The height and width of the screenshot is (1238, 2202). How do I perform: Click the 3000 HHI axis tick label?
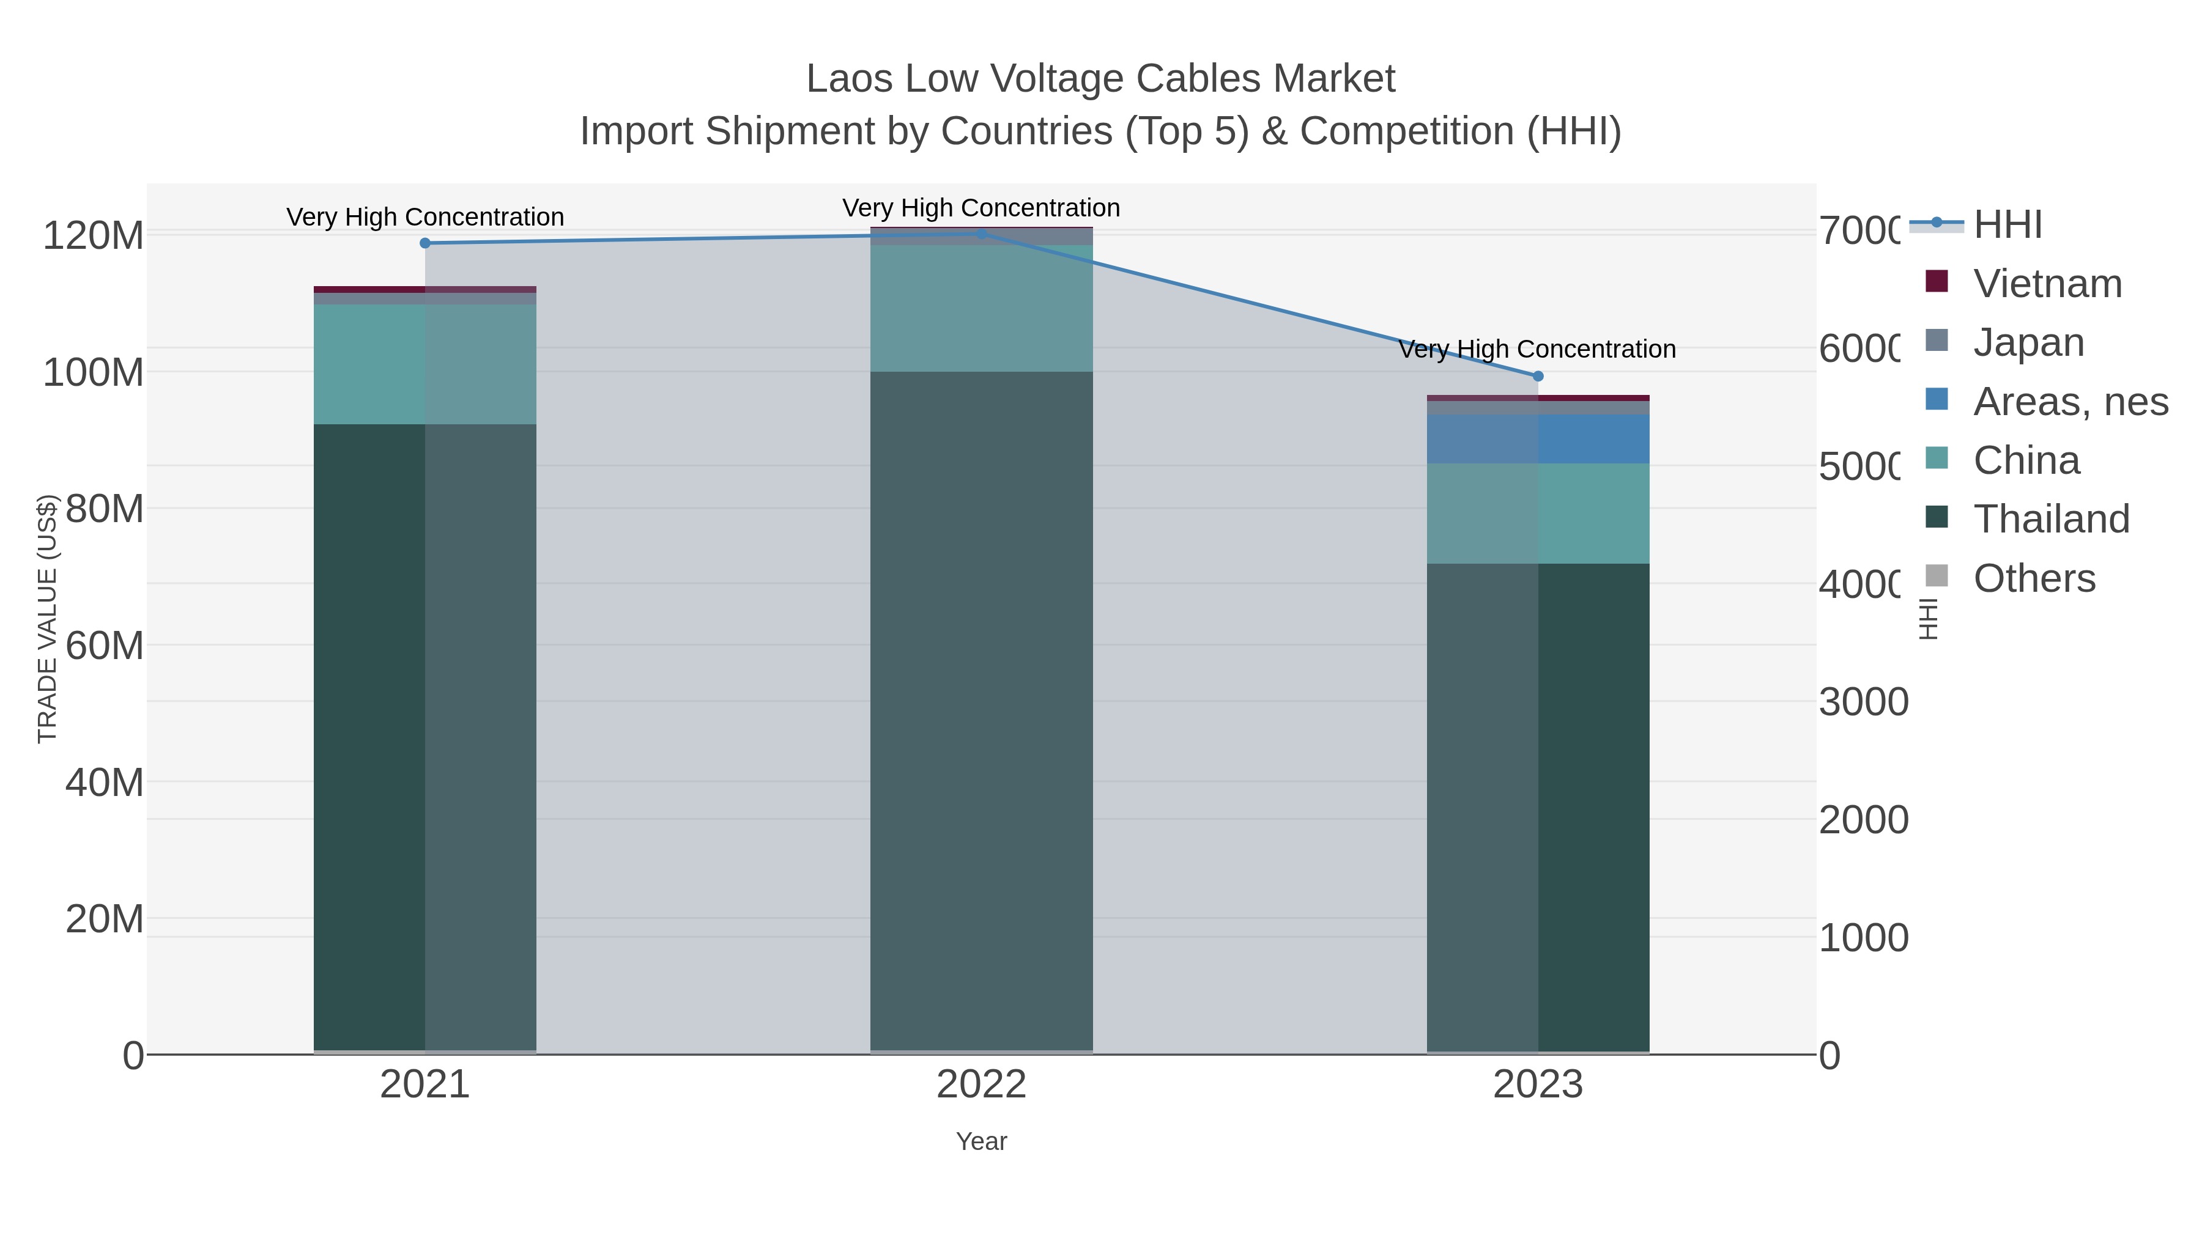(x=1864, y=702)
